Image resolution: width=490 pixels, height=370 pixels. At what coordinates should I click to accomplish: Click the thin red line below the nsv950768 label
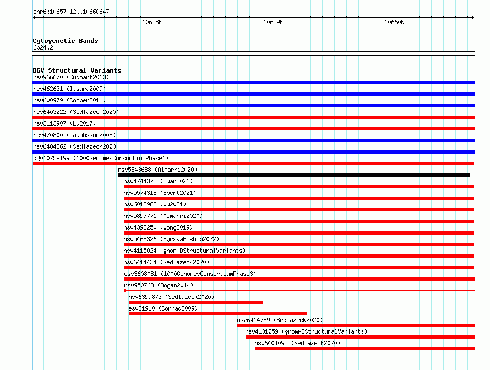(x=300, y=291)
